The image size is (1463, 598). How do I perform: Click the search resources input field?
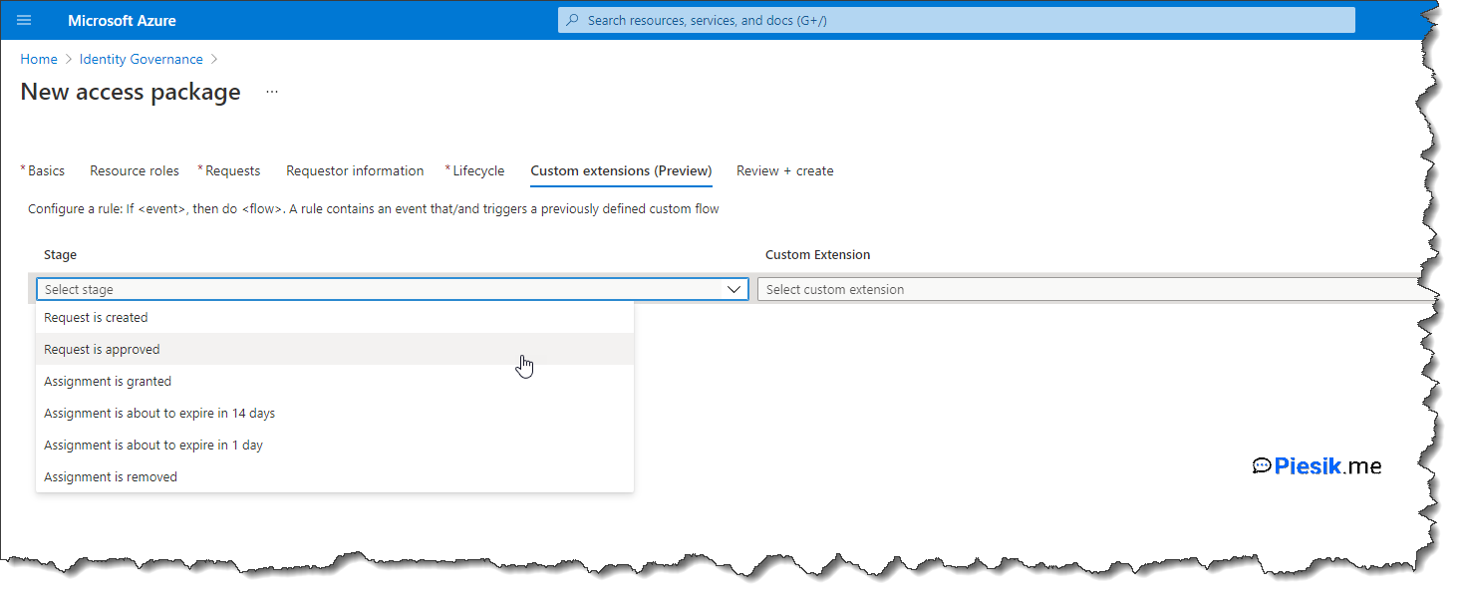(x=957, y=20)
